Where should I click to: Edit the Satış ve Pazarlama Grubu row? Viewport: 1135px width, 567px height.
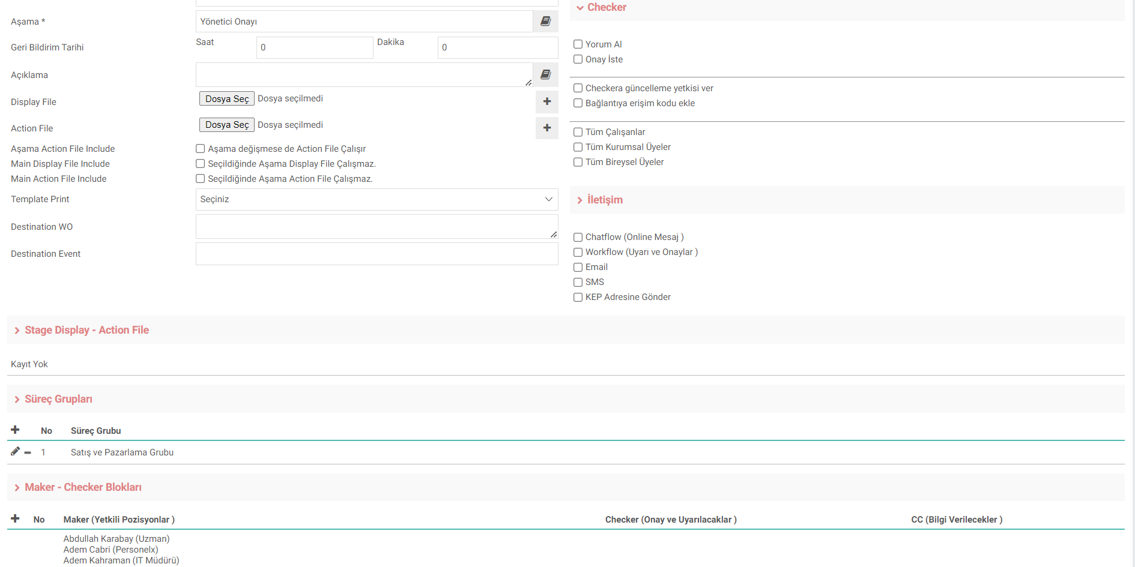[x=15, y=451]
